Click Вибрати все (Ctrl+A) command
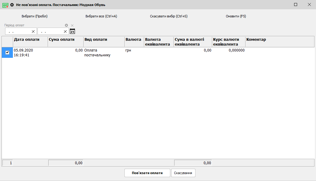 (101, 16)
